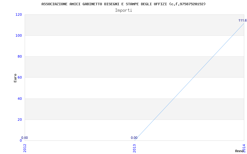Image resolution: width=247 pixels, height=154 pixels.
Task: Select the Importi subtitle
Action: [x=124, y=10]
